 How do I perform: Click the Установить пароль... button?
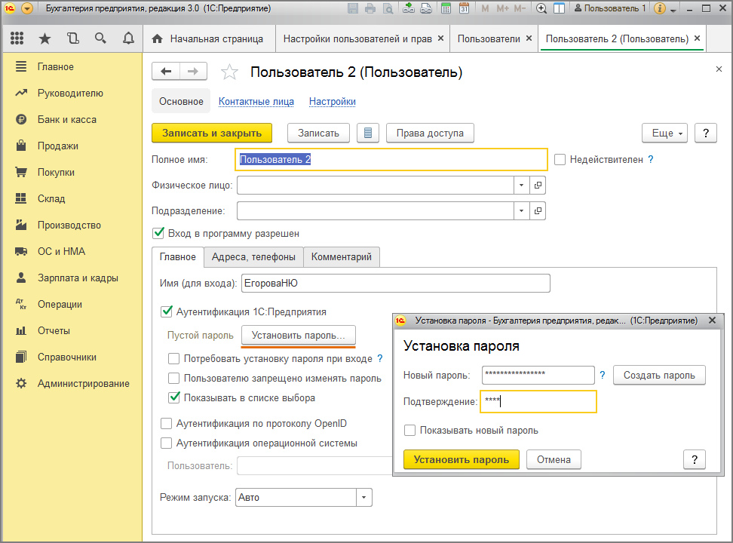(x=298, y=336)
